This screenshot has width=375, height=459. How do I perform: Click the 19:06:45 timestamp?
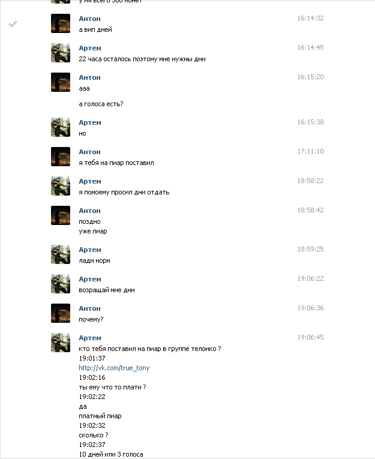[x=311, y=337]
